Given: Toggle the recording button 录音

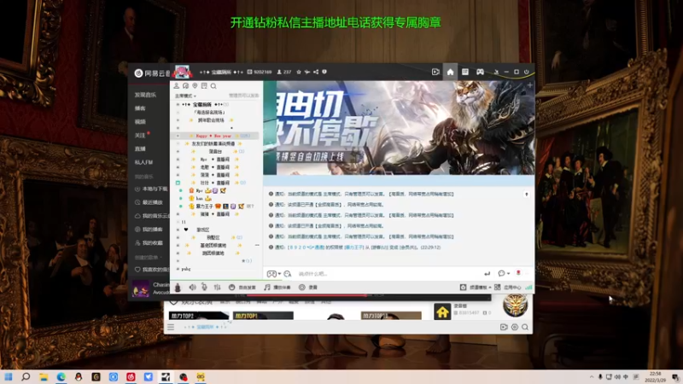Looking at the screenshot, I should pyautogui.click(x=308, y=288).
